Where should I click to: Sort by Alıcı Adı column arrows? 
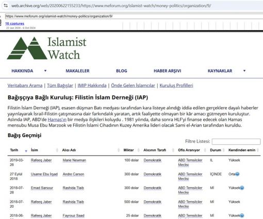point(119,150)
